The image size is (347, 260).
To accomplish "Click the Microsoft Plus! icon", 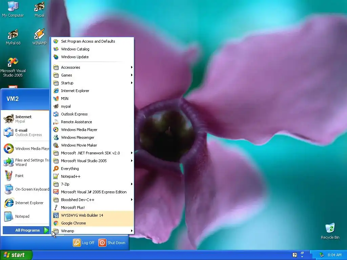I will [56, 208].
